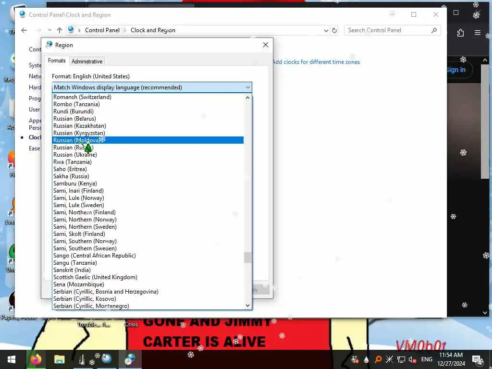Image resolution: width=492 pixels, height=369 pixels.
Task: Select Romansh (Switzerland)
Action: tap(148, 97)
